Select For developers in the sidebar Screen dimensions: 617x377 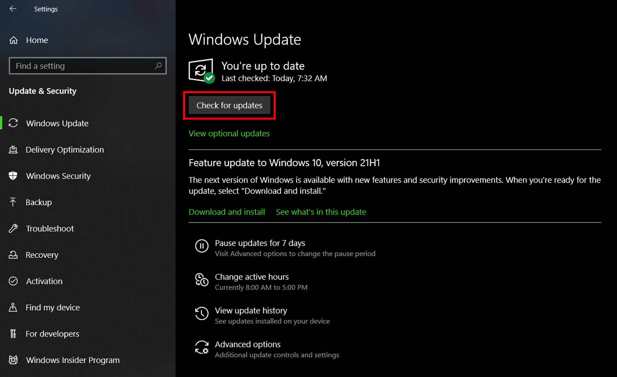(52, 333)
